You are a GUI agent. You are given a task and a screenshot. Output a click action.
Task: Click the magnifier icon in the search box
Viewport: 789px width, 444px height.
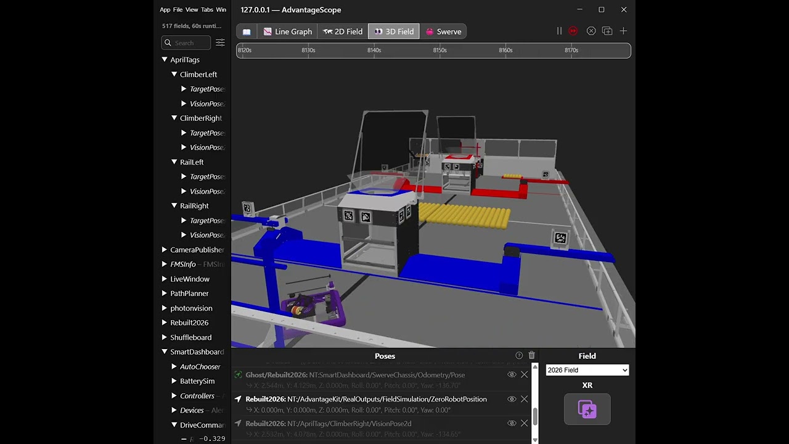168,43
